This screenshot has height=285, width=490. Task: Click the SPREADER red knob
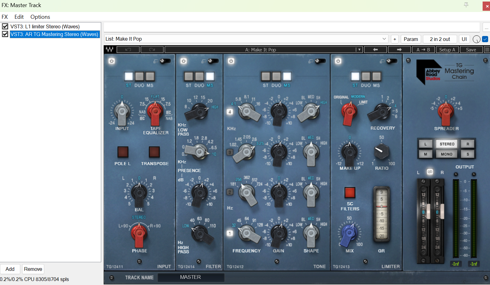446,112
